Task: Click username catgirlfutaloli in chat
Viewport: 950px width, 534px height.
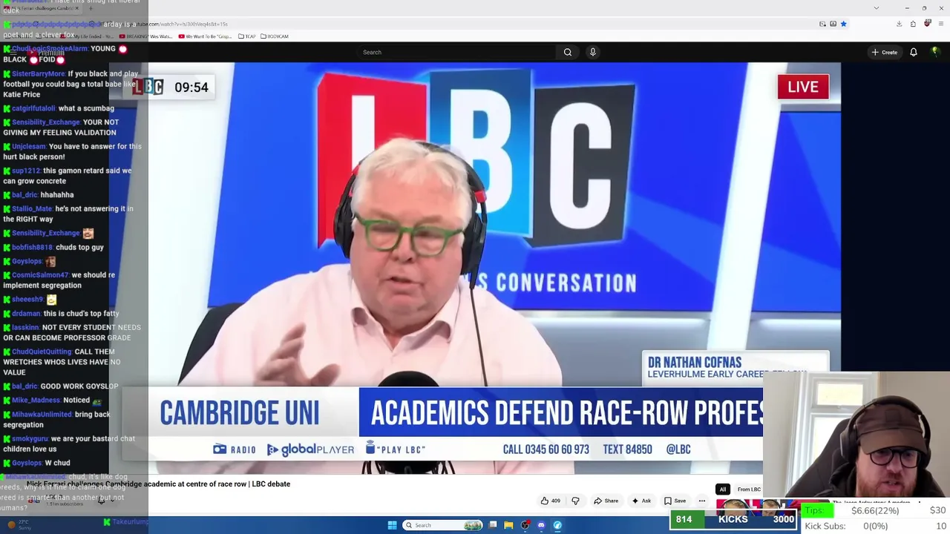Action: [x=33, y=108]
